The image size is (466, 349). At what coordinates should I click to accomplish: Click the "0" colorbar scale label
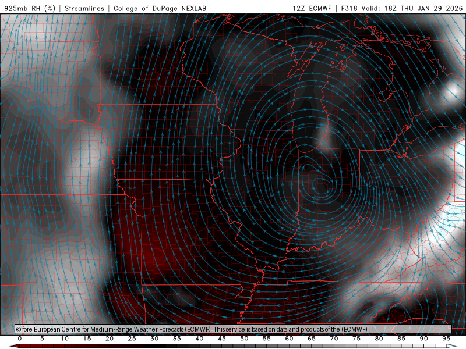coord(20,339)
